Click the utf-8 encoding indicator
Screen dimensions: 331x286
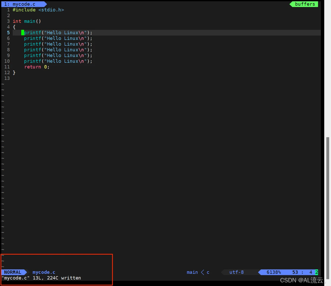coord(237,272)
